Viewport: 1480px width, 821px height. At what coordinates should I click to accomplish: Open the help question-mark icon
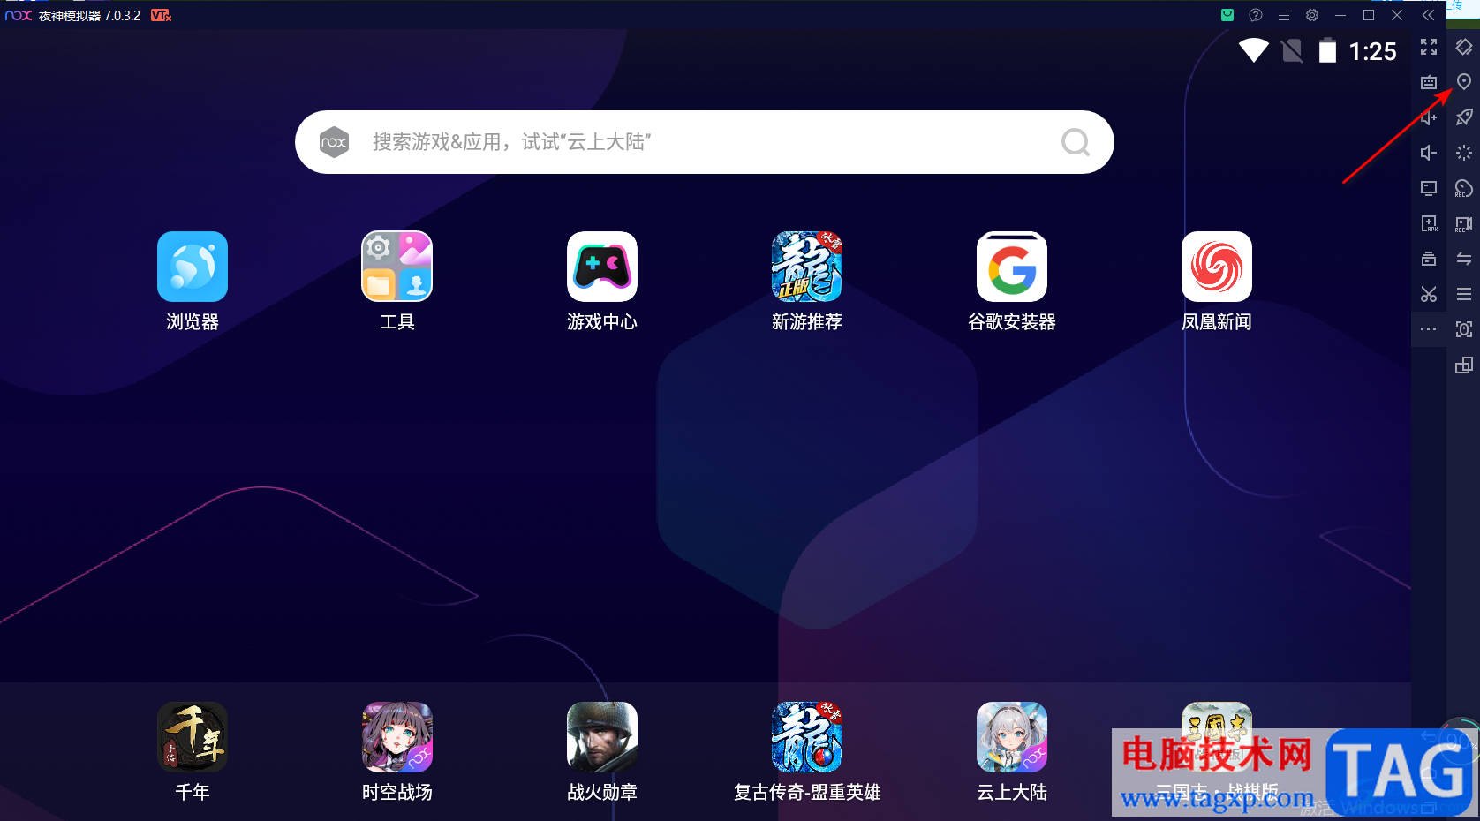pos(1256,15)
